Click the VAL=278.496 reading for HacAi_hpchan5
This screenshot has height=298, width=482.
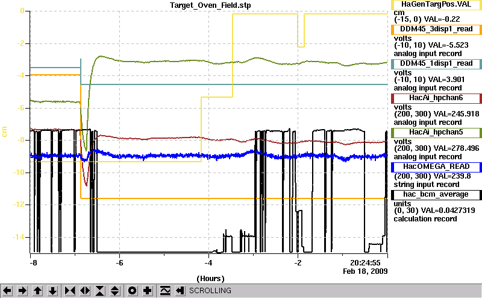click(x=456, y=148)
